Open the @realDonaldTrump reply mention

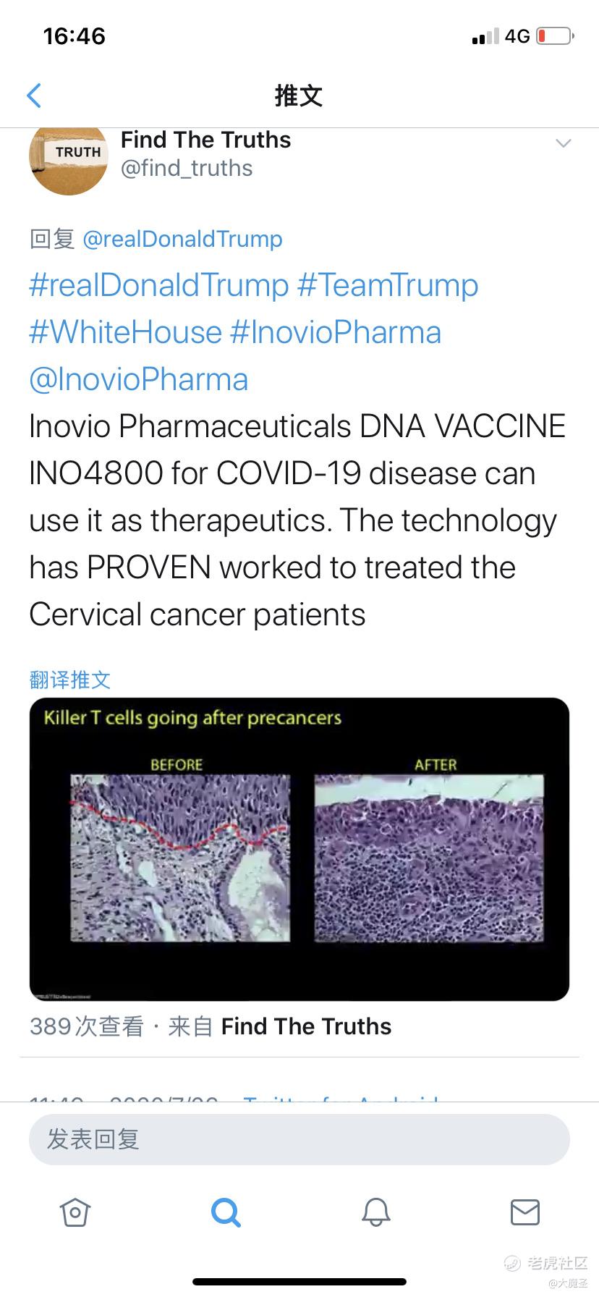[183, 239]
